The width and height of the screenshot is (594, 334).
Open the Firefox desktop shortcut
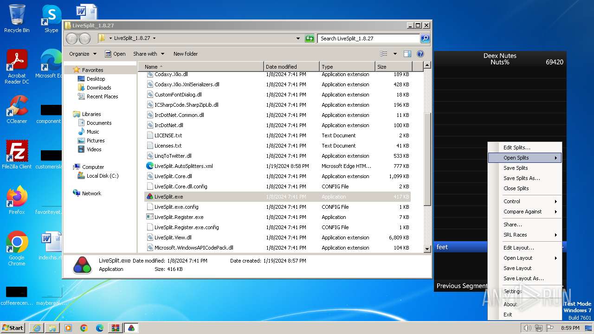point(17,200)
